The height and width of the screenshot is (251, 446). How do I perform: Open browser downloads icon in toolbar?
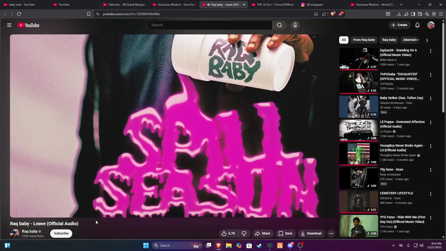pos(399,14)
